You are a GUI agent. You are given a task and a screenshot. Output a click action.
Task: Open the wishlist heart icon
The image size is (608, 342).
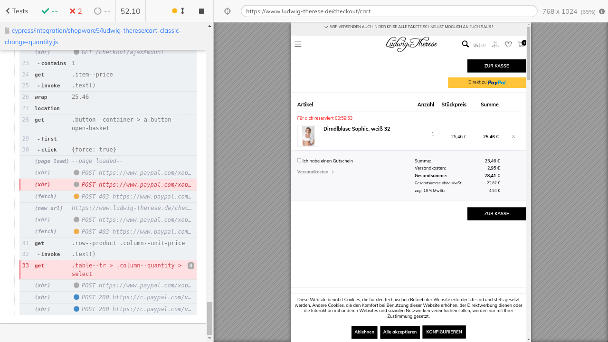click(x=508, y=44)
